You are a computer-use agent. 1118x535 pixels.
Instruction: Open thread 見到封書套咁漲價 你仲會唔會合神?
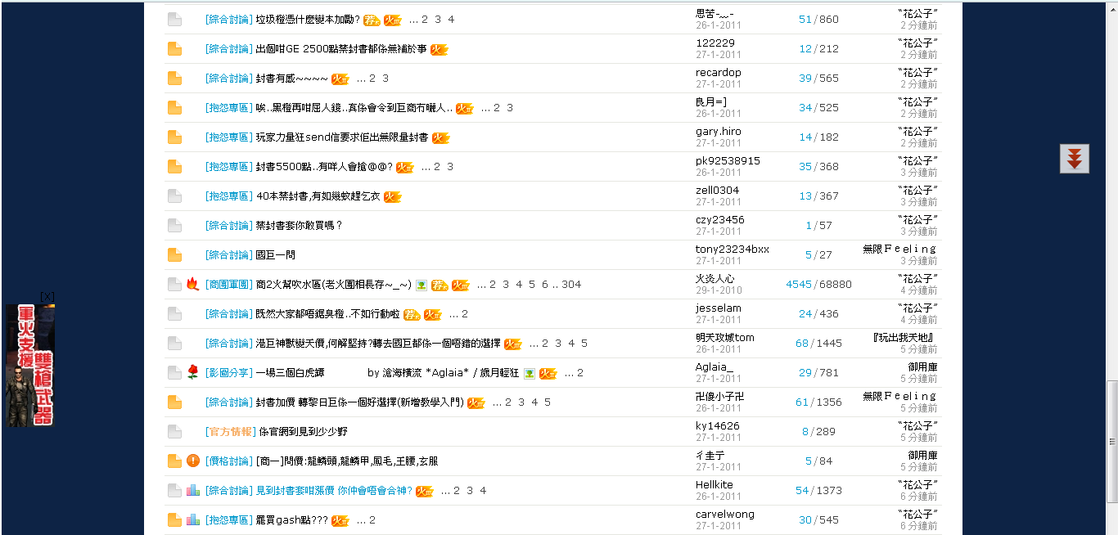pos(334,491)
